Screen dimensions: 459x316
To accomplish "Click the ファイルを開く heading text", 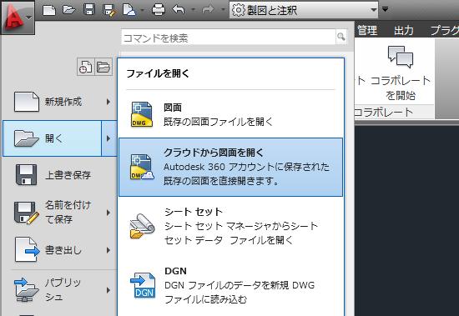I will (158, 73).
